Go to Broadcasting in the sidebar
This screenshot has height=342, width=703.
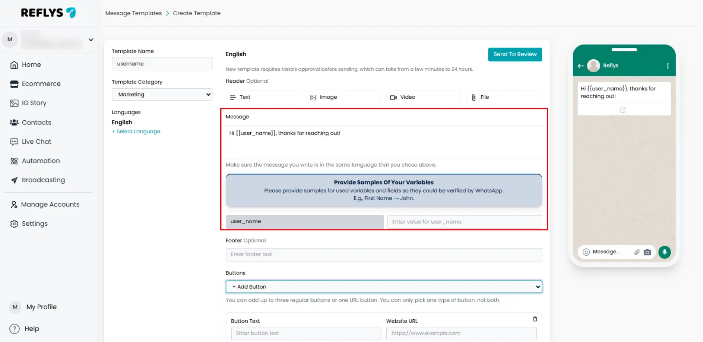click(x=43, y=180)
